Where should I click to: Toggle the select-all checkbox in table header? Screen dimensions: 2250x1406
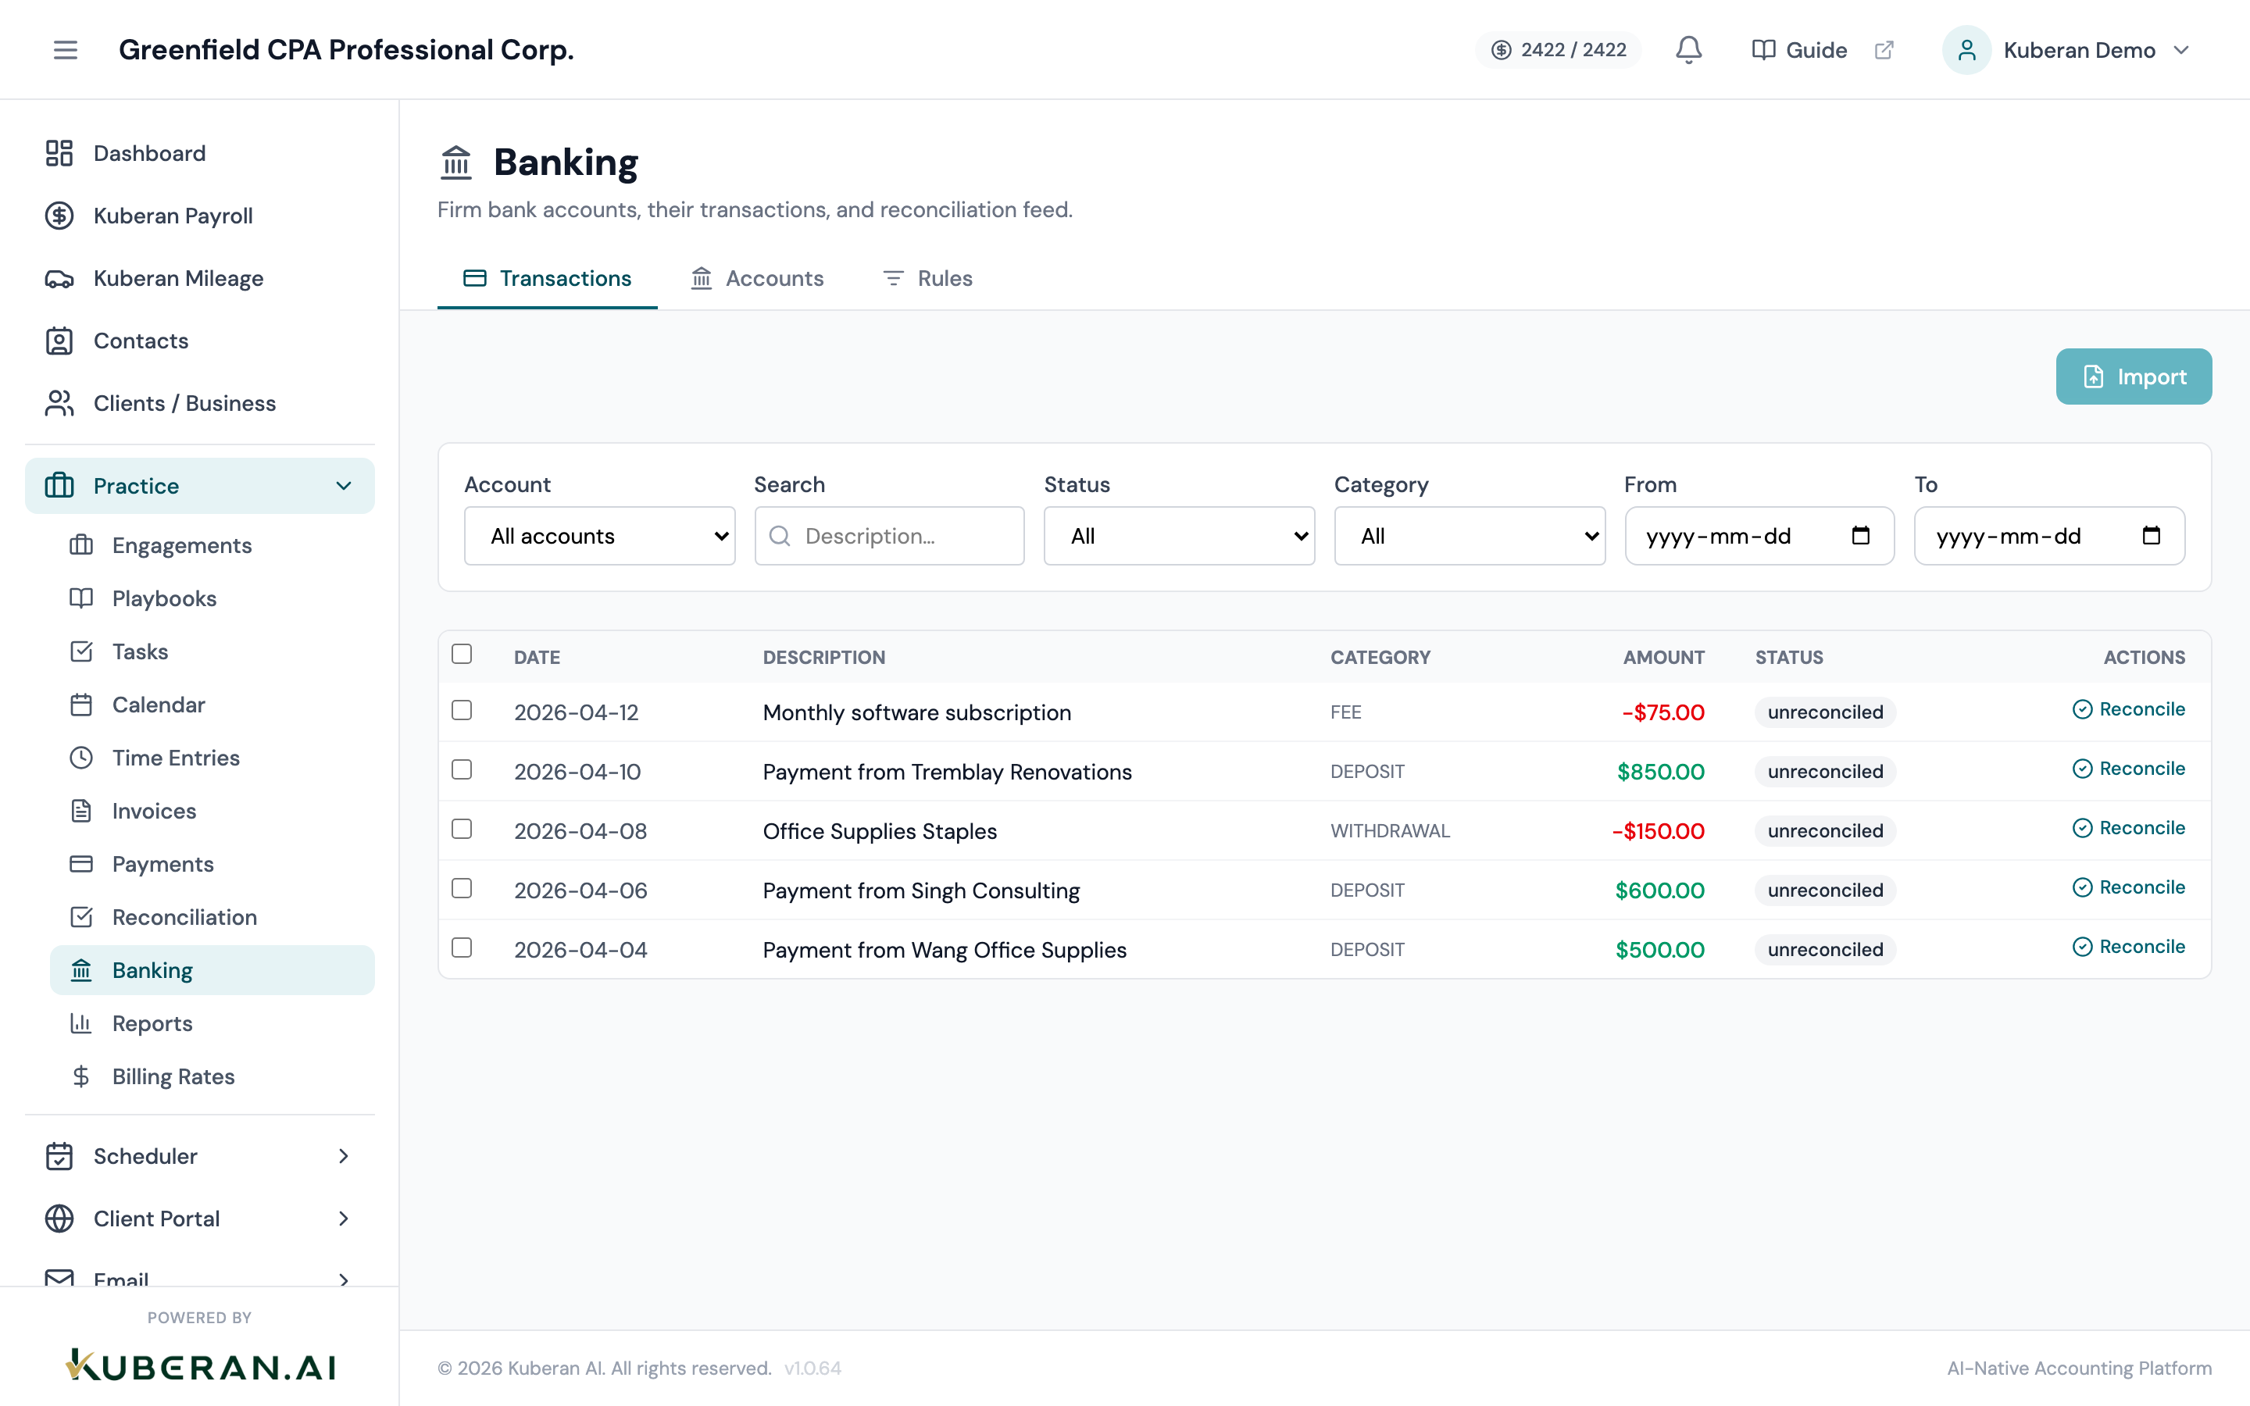pyautogui.click(x=462, y=655)
